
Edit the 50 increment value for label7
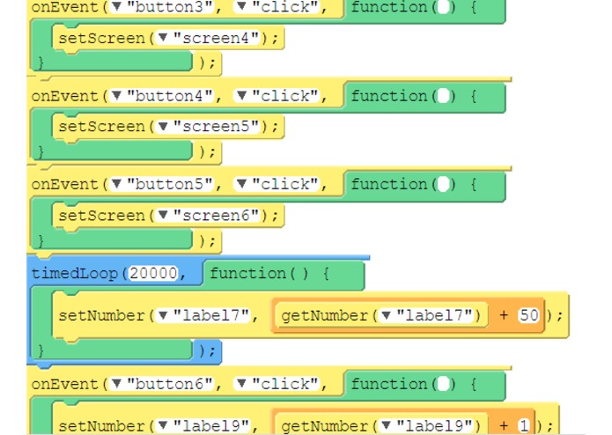pos(529,315)
